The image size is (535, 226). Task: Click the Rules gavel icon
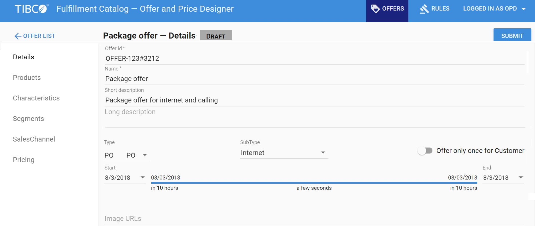[424, 9]
